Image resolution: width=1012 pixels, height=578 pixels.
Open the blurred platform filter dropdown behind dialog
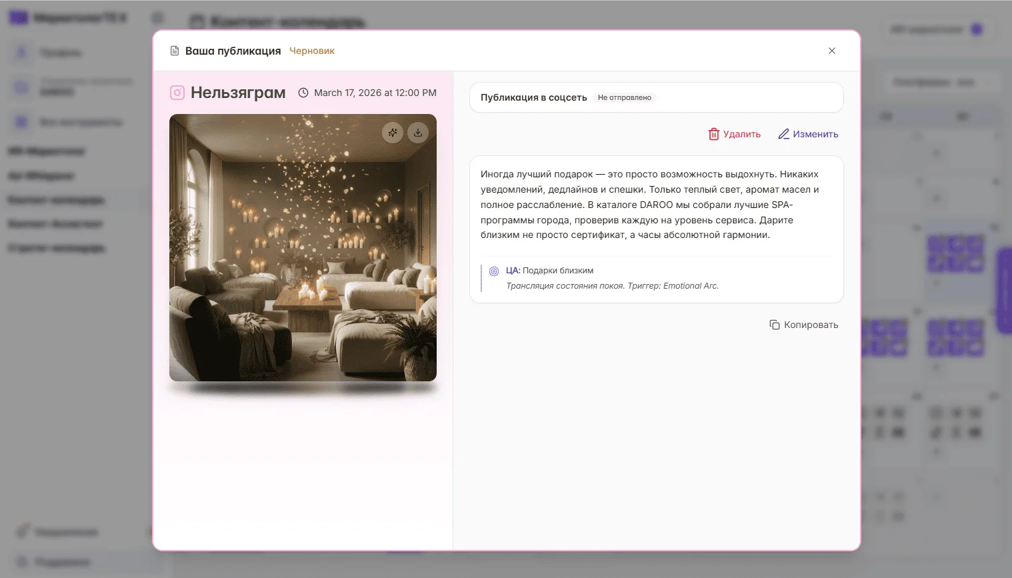click(x=941, y=82)
